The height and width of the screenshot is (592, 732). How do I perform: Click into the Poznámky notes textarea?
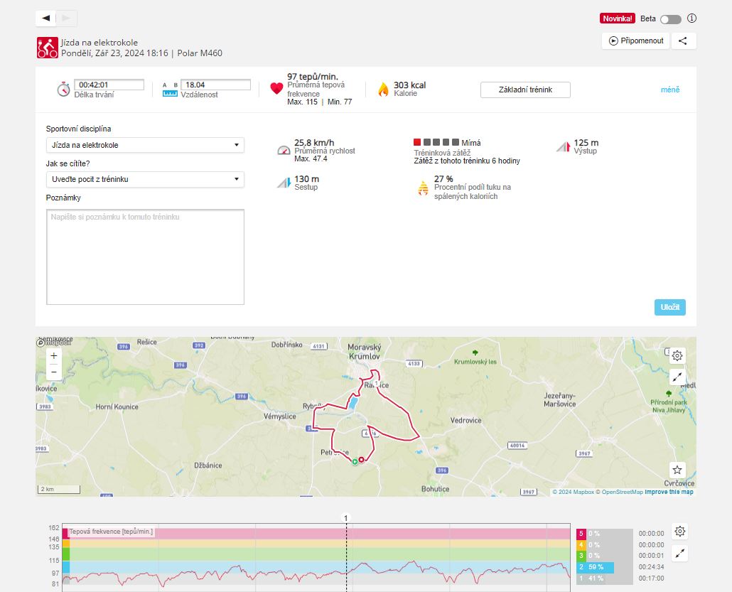145,257
